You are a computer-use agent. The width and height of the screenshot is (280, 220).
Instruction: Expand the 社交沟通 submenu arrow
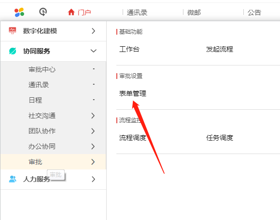pyautogui.click(x=93, y=116)
